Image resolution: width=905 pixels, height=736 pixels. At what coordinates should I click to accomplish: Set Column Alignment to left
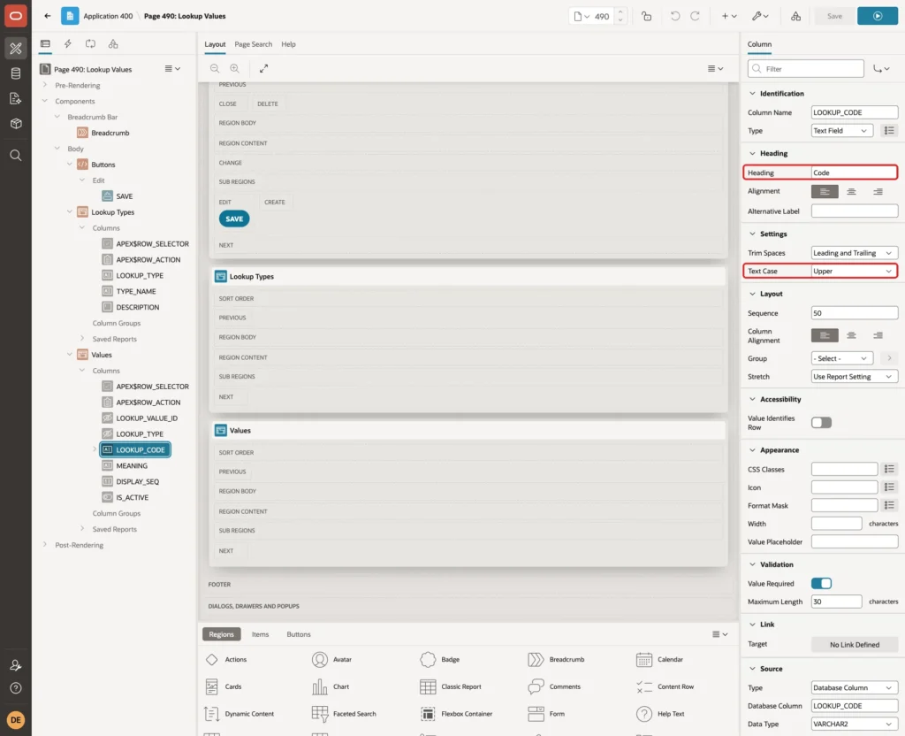point(825,335)
